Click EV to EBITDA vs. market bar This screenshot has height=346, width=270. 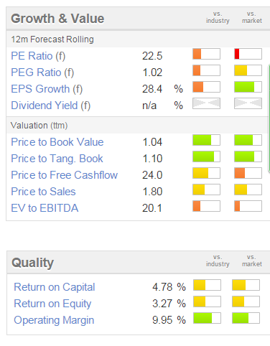tap(248, 206)
